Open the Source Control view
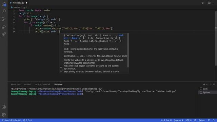This screenshot has width=217, height=122. click(4, 19)
